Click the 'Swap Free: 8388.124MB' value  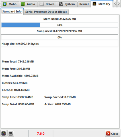click(18, 97)
